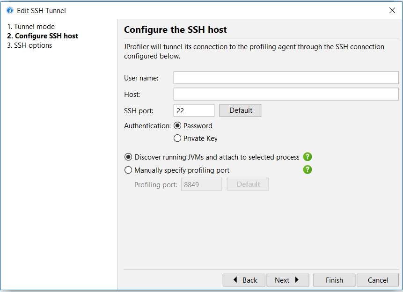Viewport: 403px width, 292px height.
Task: Click the 'Edit SSH Tunnel' window title
Action: click(41, 11)
